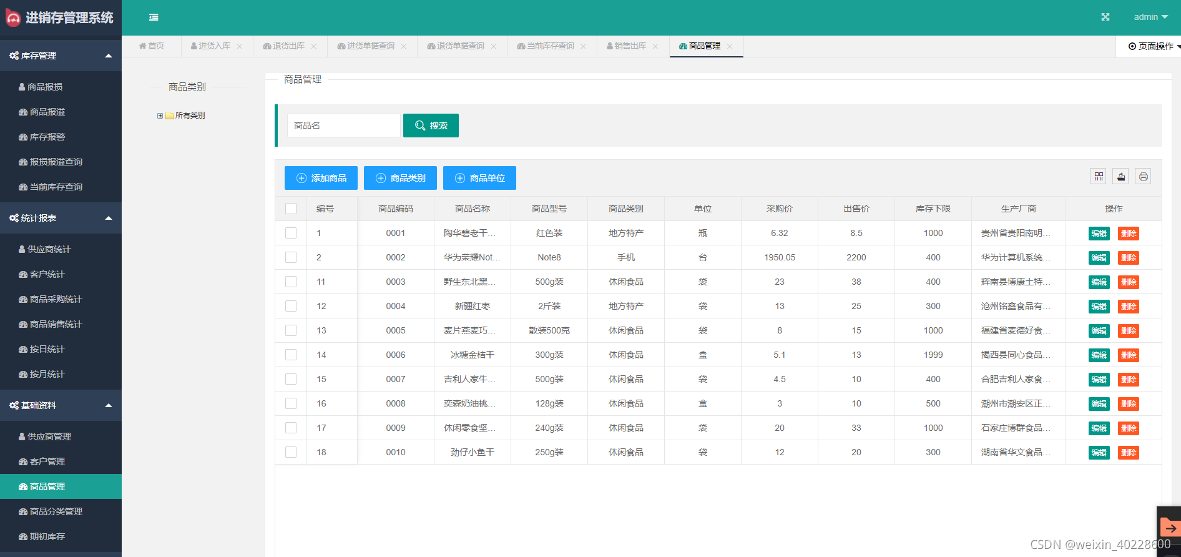Viewport: 1181px width, 557px height.
Task: Open 客户统计 in sidebar
Action: [x=61, y=274]
